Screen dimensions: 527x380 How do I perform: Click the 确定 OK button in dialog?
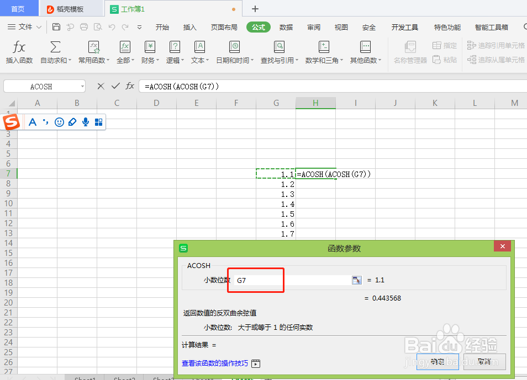[438, 362]
